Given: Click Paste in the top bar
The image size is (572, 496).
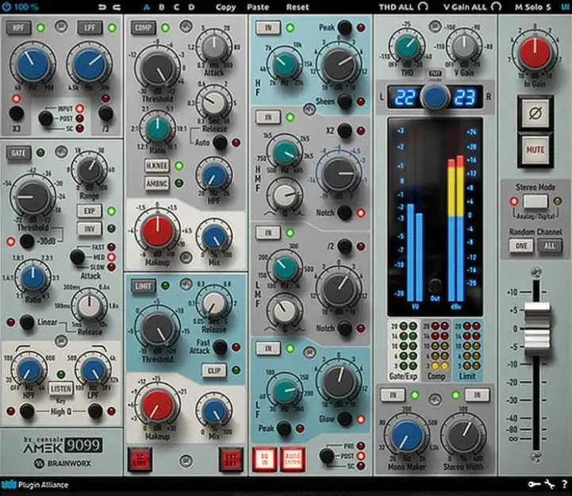Looking at the screenshot, I should tap(258, 7).
